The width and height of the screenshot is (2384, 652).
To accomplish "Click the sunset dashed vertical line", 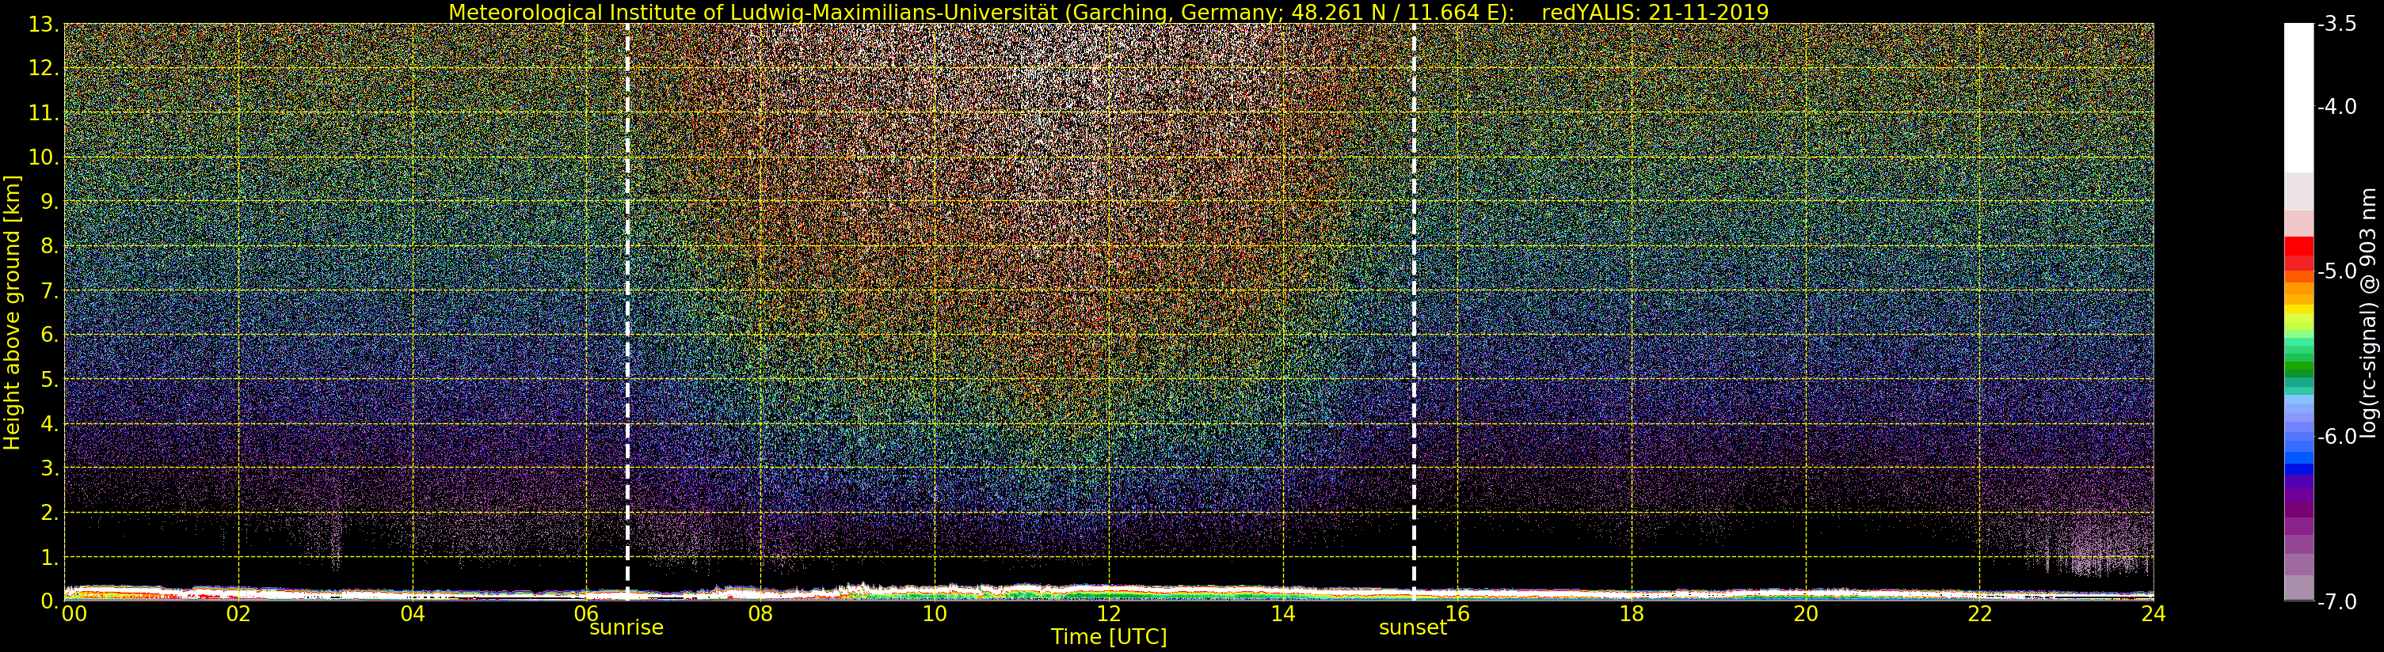I will coord(1414,312).
